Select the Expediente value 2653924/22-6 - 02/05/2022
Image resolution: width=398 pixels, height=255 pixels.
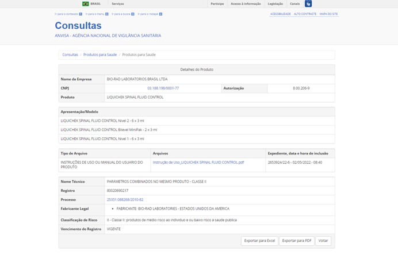coord(295,163)
